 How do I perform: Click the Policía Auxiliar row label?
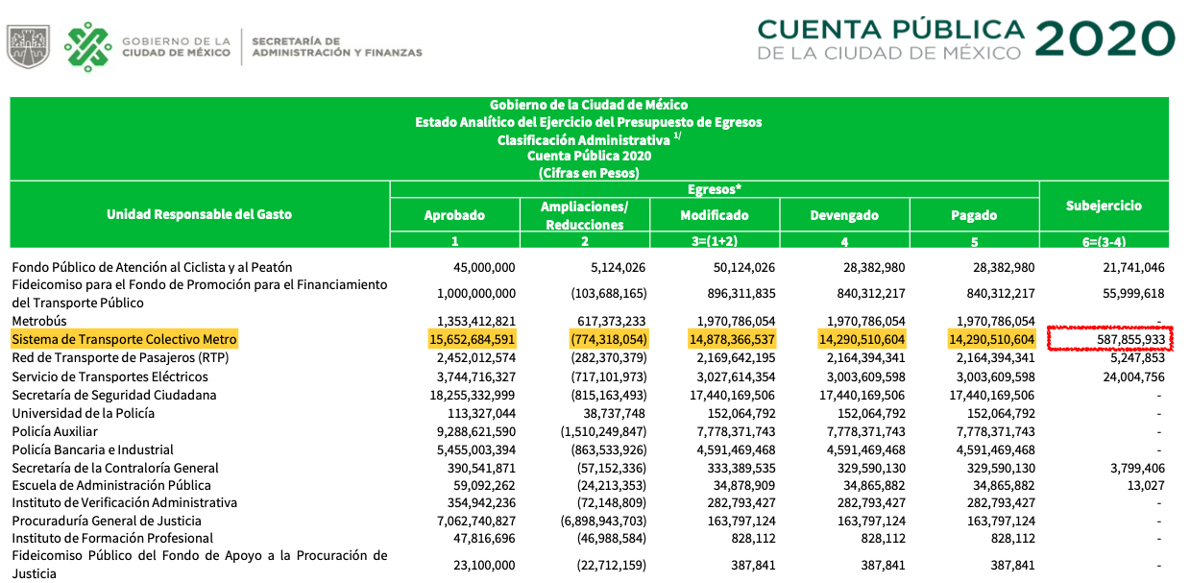point(57,431)
